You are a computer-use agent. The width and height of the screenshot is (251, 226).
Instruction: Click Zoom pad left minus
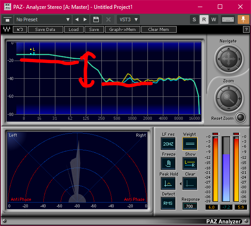pos(218,99)
